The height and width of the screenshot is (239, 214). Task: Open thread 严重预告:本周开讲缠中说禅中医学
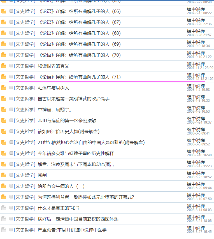tap(72, 230)
